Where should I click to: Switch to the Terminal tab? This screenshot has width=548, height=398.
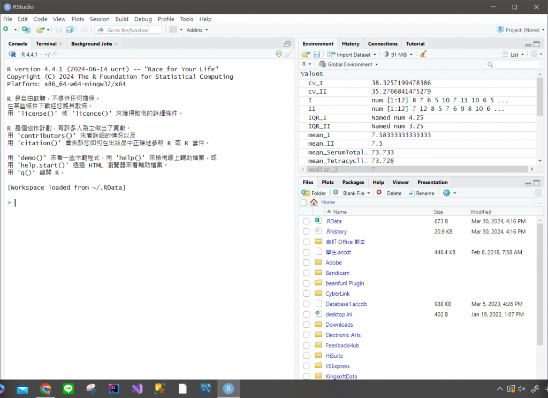(x=46, y=44)
